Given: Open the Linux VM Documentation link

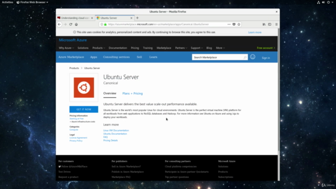Looking at the screenshot, I should pyautogui.click(x=116, y=130).
